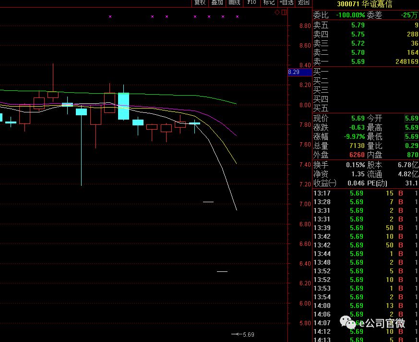Image resolution: width=419 pixels, height=342 pixels.
Task: Click the tall cyan candlestick on the chart
Action: tap(123, 106)
